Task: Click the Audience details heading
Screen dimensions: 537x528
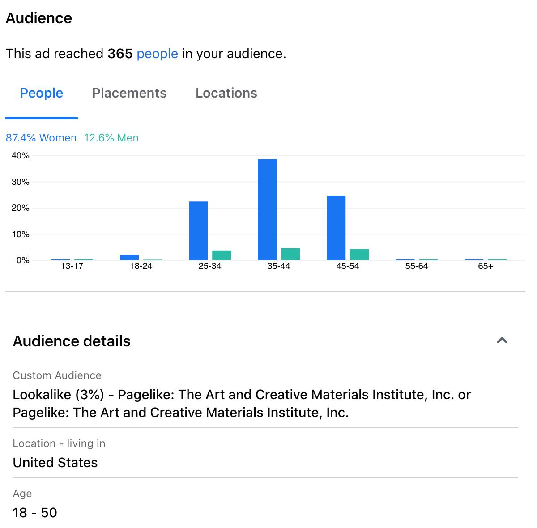Action: point(72,341)
